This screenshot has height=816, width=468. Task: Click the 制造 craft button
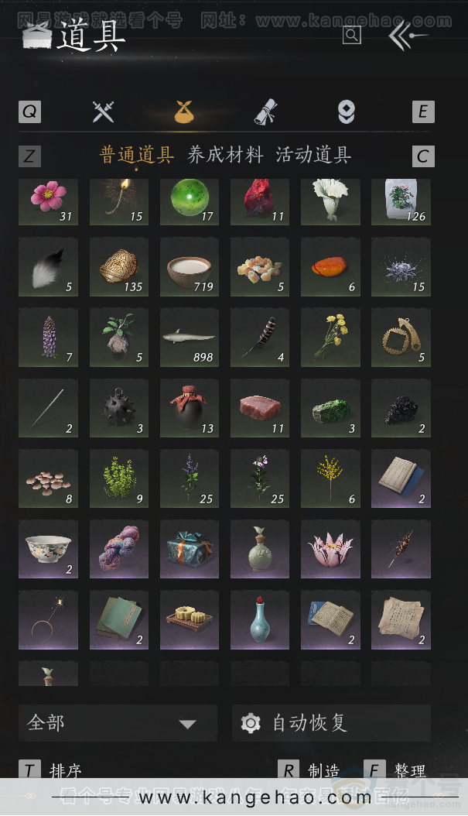pyautogui.click(x=309, y=770)
